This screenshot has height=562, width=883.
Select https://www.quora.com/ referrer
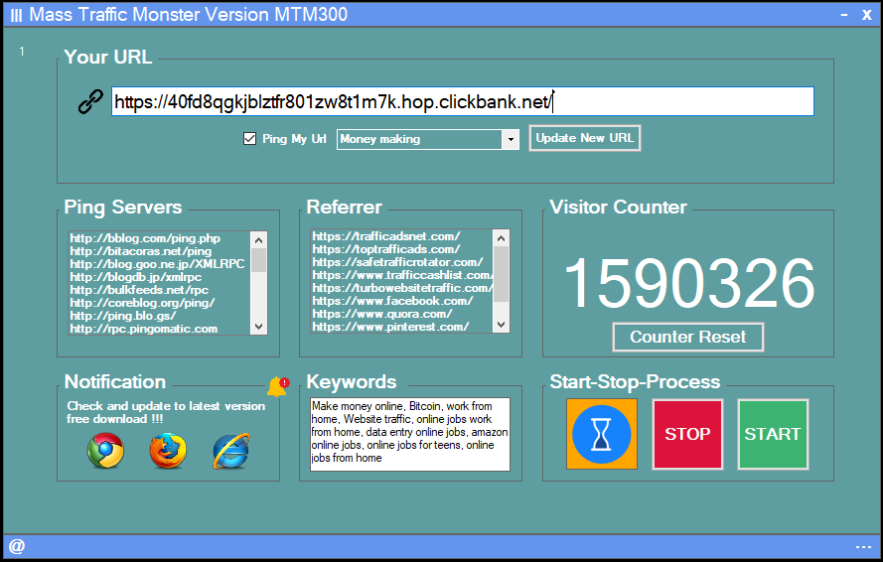point(382,314)
